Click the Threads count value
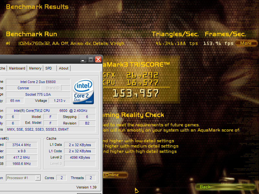The image size is (259, 194). click(91, 178)
